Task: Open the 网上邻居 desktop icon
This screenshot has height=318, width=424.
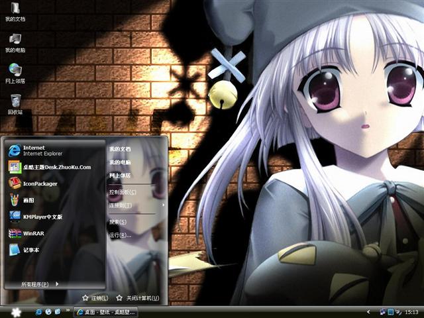Action: [x=15, y=74]
